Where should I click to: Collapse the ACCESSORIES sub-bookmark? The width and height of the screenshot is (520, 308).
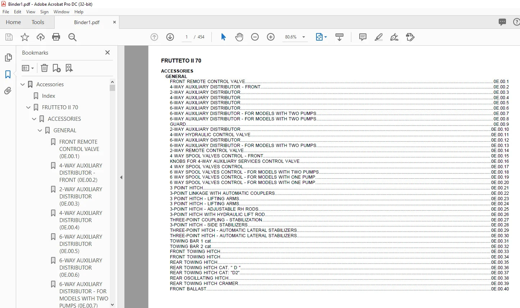[x=34, y=119]
